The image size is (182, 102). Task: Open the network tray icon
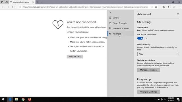162,99
